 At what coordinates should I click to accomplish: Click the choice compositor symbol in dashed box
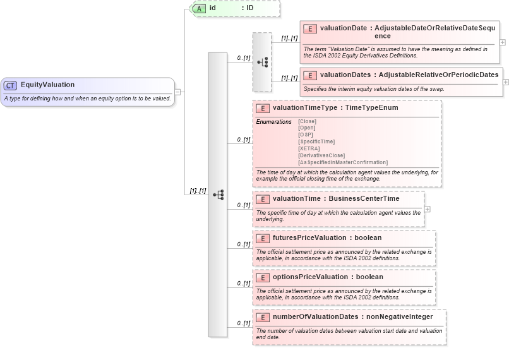[263, 62]
